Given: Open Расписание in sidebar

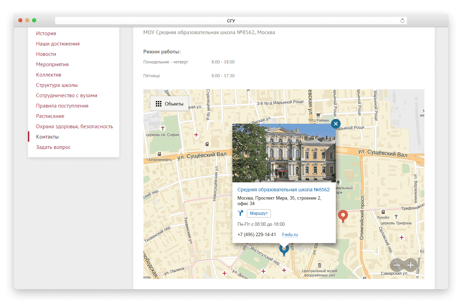Looking at the screenshot, I should point(50,116).
